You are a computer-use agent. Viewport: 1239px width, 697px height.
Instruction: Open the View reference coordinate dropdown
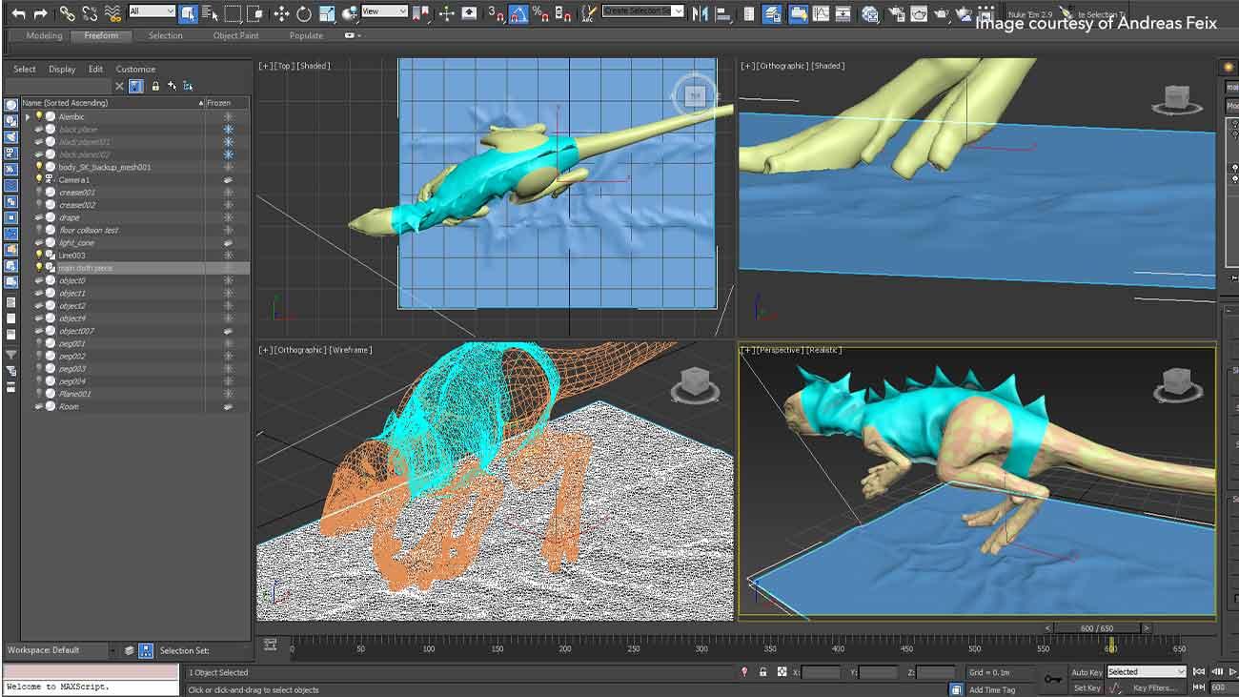pos(384,11)
